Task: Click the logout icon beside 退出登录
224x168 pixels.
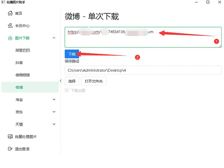Action: [10, 149]
